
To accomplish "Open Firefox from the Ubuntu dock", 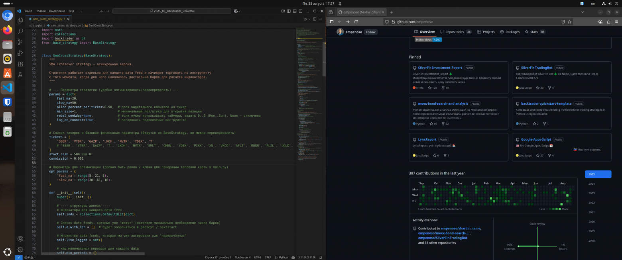I will tap(7, 30).
